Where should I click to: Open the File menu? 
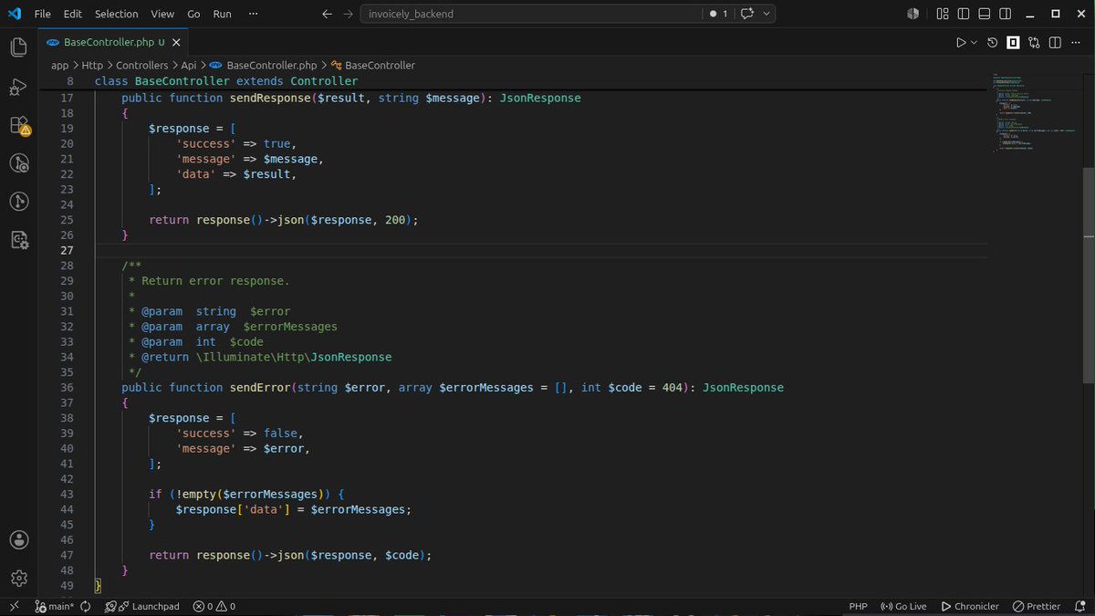pyautogui.click(x=42, y=14)
